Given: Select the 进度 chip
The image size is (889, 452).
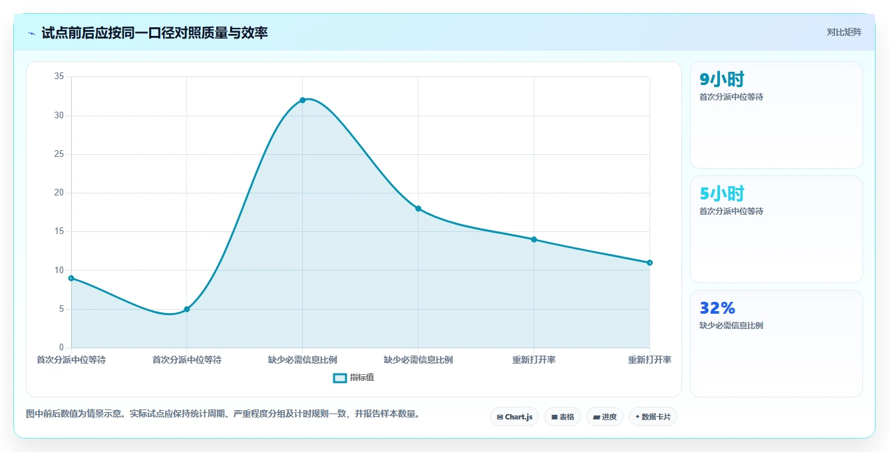Looking at the screenshot, I should pyautogui.click(x=604, y=417).
